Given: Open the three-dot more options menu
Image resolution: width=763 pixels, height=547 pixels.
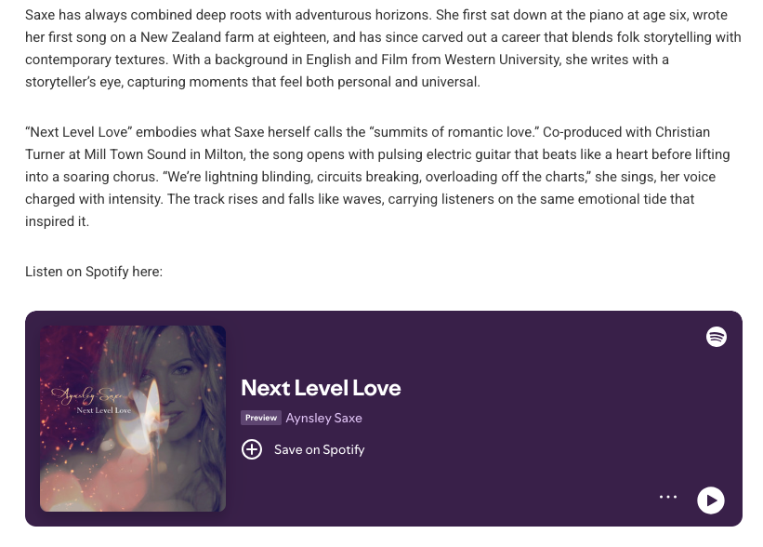Looking at the screenshot, I should tap(668, 498).
